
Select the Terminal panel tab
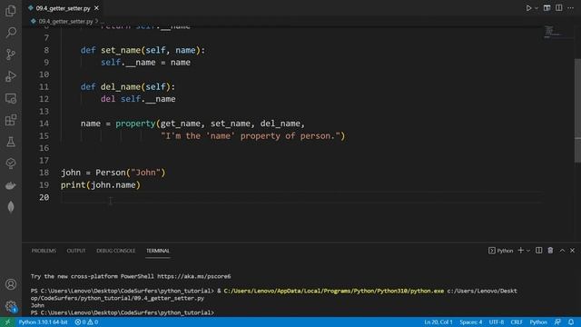157,251
